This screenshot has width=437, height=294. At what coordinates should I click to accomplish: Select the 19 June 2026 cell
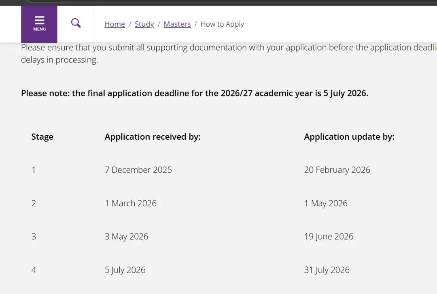[329, 237]
